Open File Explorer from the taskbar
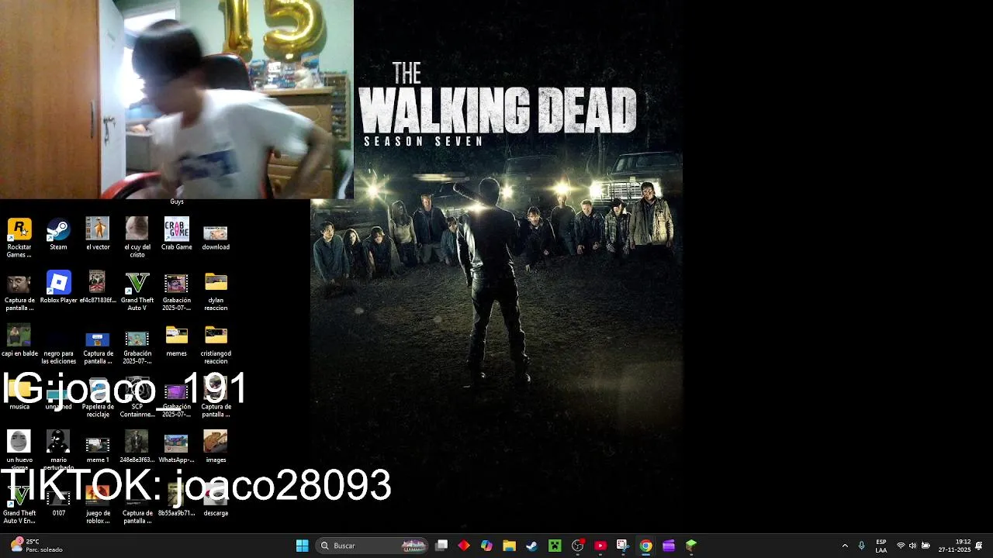 pos(509,546)
